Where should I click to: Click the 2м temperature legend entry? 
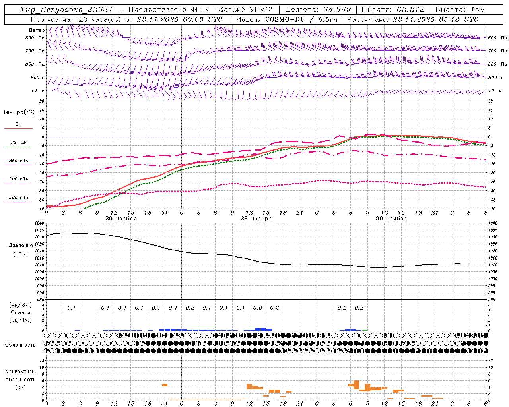click(19, 124)
